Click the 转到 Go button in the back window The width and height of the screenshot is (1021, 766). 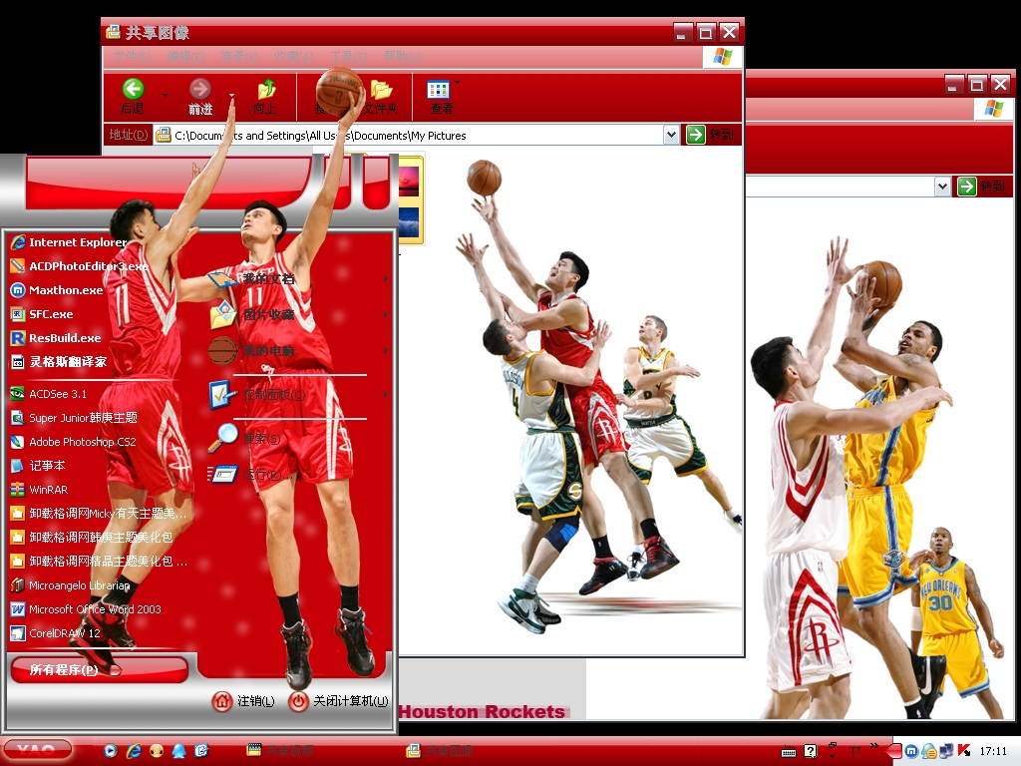(x=981, y=187)
